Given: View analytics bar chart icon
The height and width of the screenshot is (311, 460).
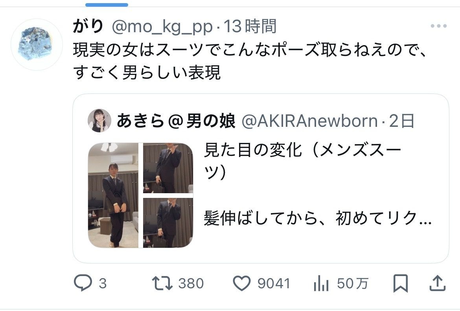Looking at the screenshot, I should [x=321, y=284].
